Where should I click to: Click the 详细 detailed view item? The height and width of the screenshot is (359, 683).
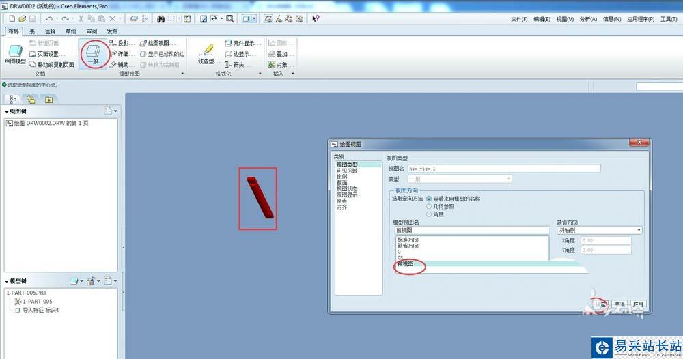(x=122, y=54)
